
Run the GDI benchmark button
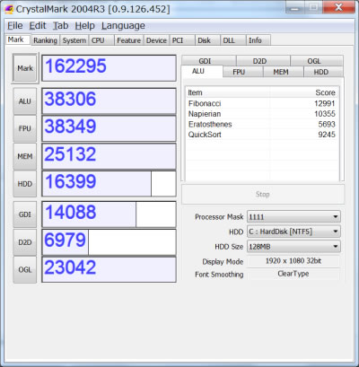click(x=25, y=214)
